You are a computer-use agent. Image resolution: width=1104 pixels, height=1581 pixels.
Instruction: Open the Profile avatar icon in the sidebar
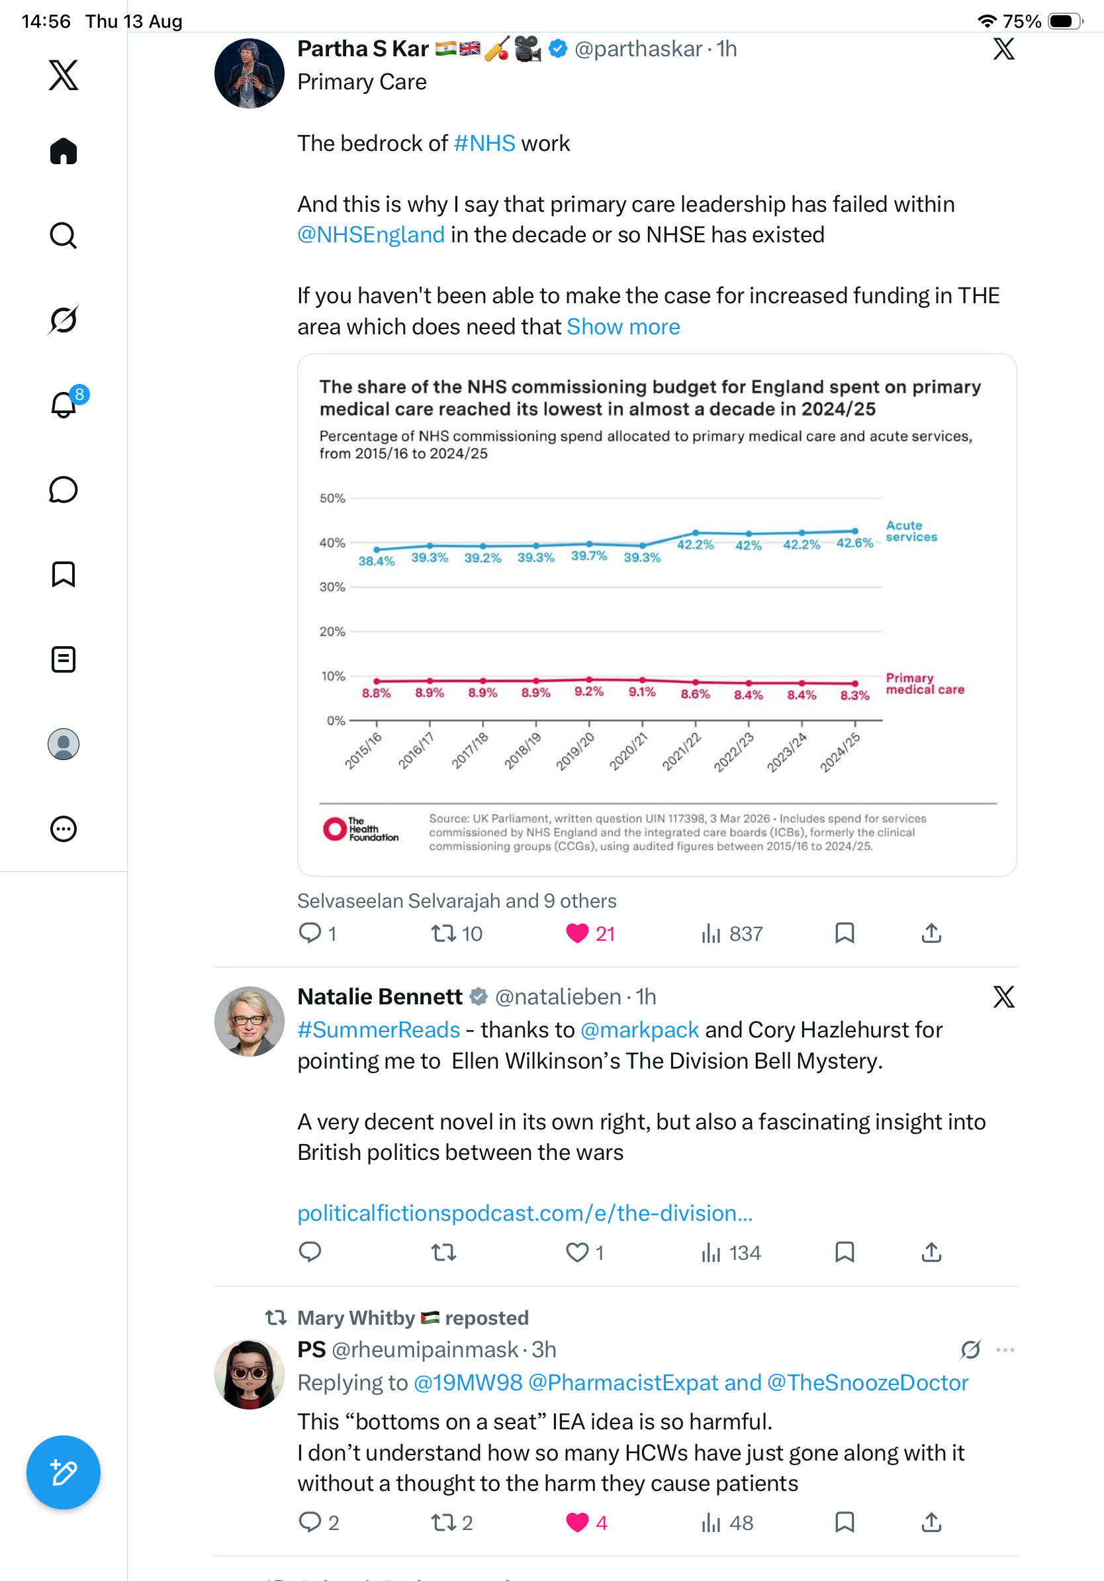(64, 744)
